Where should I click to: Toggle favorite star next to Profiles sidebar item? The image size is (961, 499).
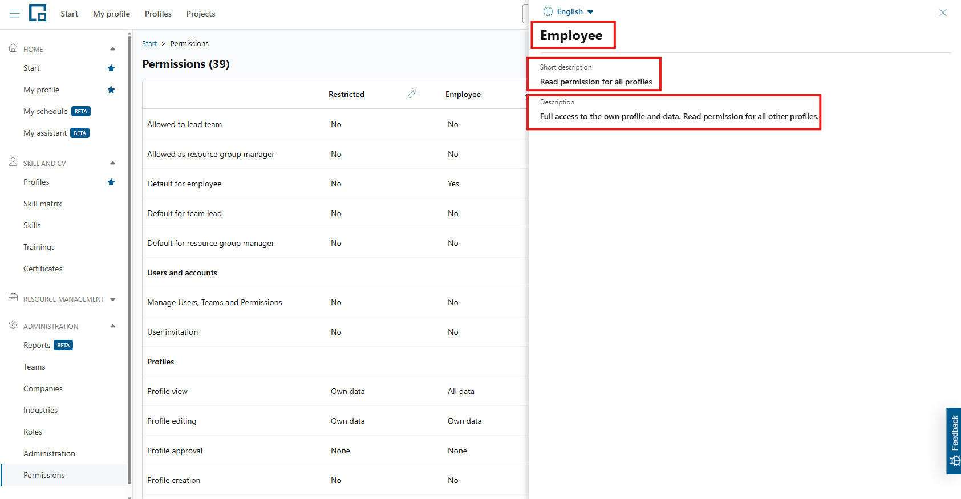point(111,182)
